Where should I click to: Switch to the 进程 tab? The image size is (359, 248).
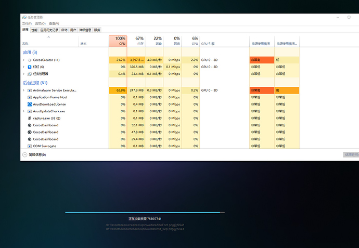(x=25, y=30)
